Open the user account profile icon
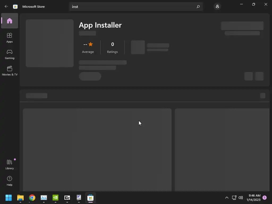This screenshot has height=204, width=272. [217, 7]
